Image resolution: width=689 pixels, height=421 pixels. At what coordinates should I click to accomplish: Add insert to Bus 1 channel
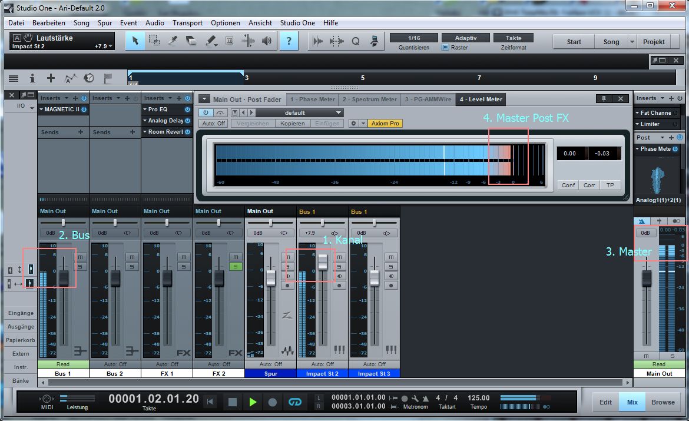(75, 98)
